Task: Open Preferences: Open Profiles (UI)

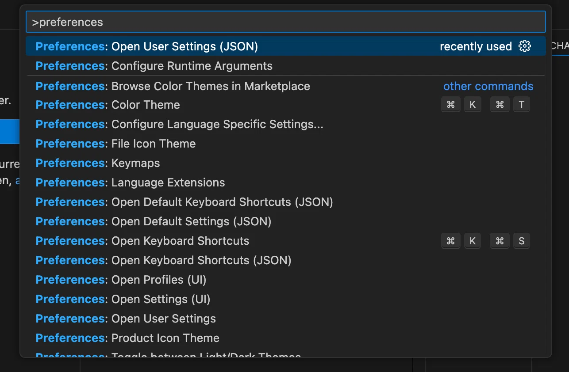Action: pos(286,280)
